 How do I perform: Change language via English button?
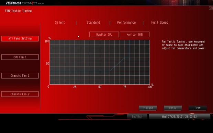(137, 117)
